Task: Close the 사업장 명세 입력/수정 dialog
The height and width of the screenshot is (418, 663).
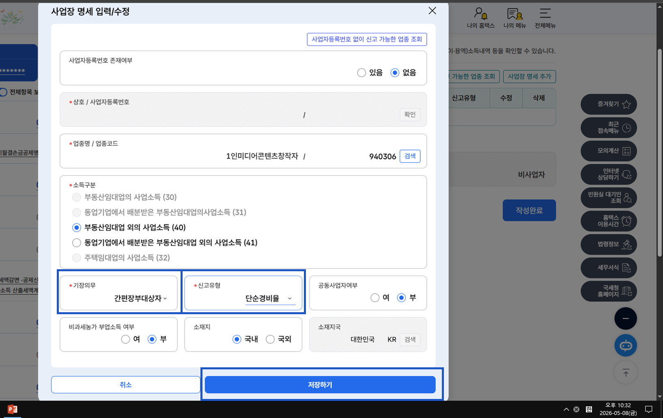Action: [432, 11]
